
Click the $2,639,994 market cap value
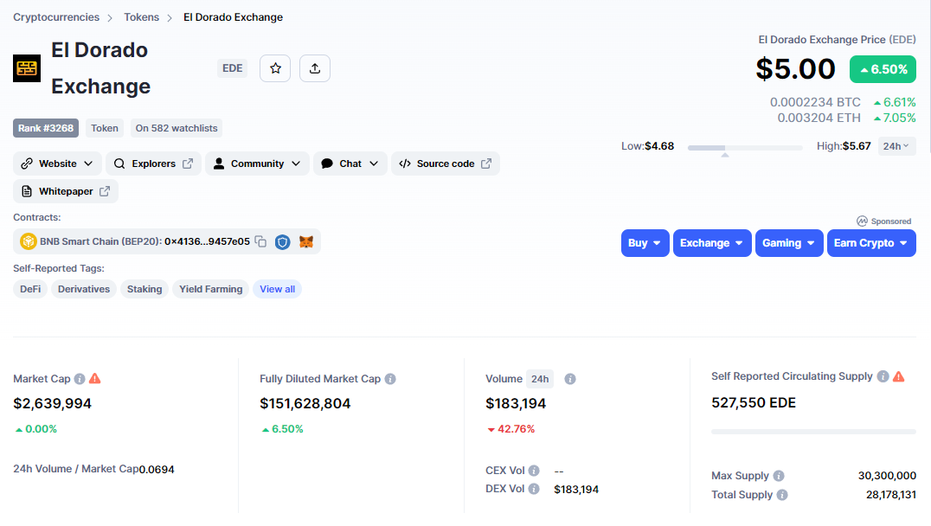52,404
